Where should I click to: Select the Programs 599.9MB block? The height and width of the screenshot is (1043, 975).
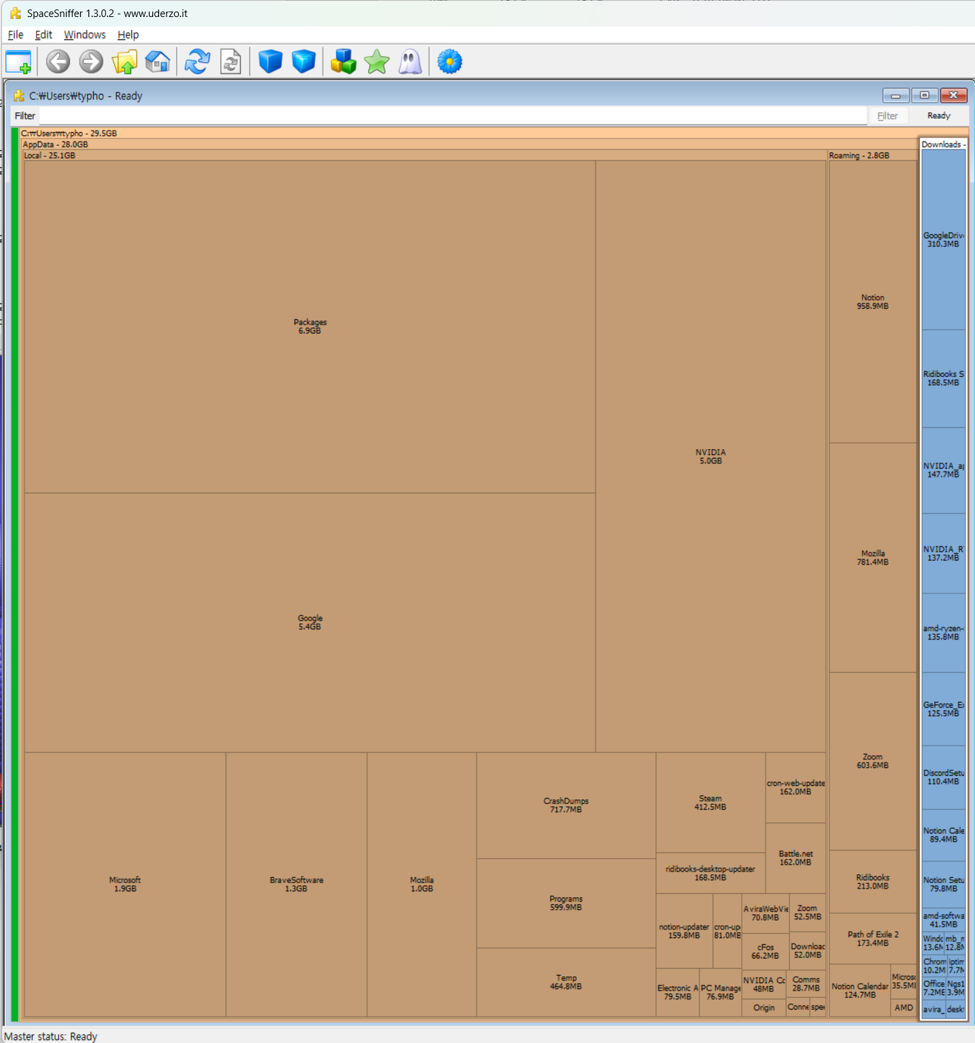[566, 903]
